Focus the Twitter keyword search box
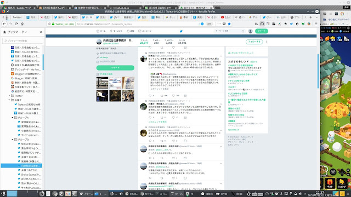Viewport: 351px width, 197px height. click(229, 31)
